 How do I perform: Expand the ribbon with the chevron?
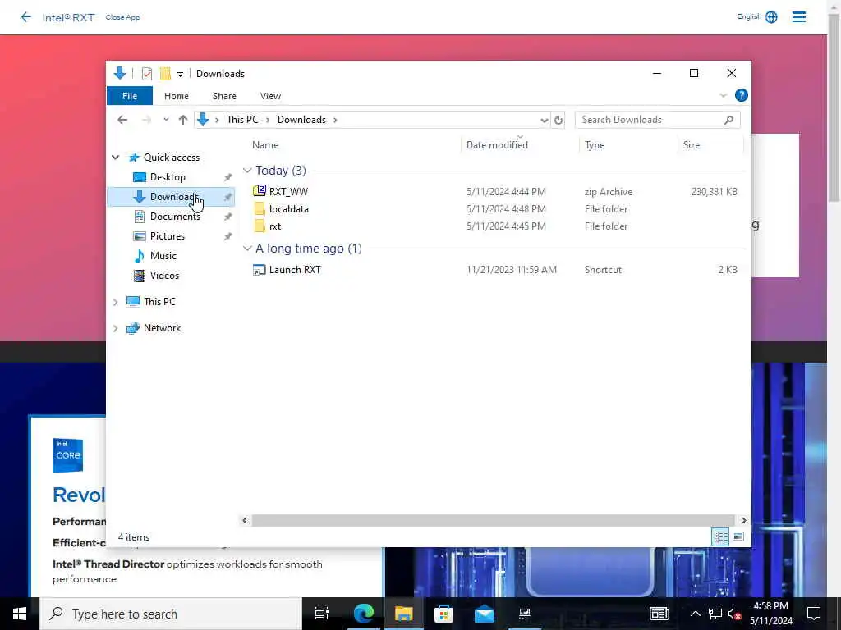(723, 95)
